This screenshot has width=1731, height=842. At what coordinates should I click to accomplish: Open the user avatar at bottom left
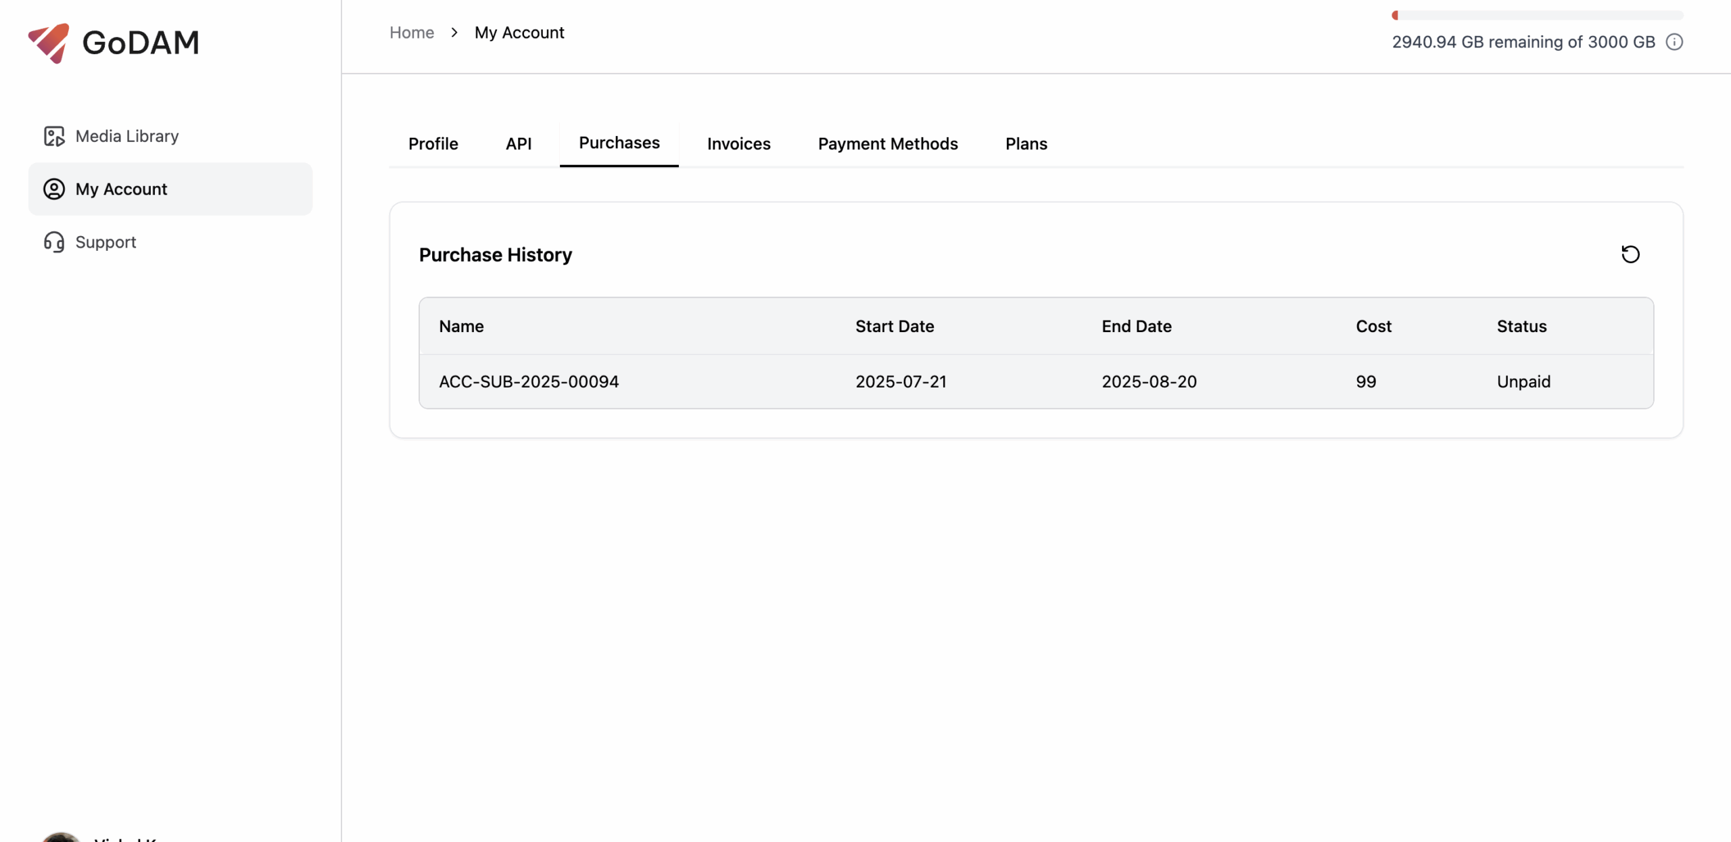pos(60,837)
